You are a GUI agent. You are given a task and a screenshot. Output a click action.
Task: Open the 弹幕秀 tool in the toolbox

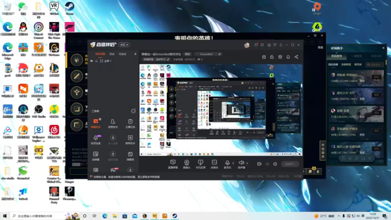[130, 155]
